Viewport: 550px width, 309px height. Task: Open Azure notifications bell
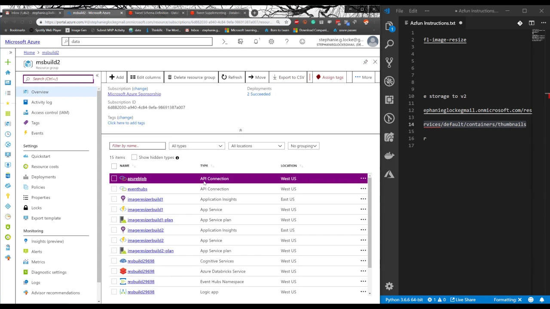[x=256, y=42]
